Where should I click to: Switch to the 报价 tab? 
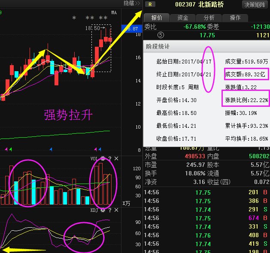157,18
